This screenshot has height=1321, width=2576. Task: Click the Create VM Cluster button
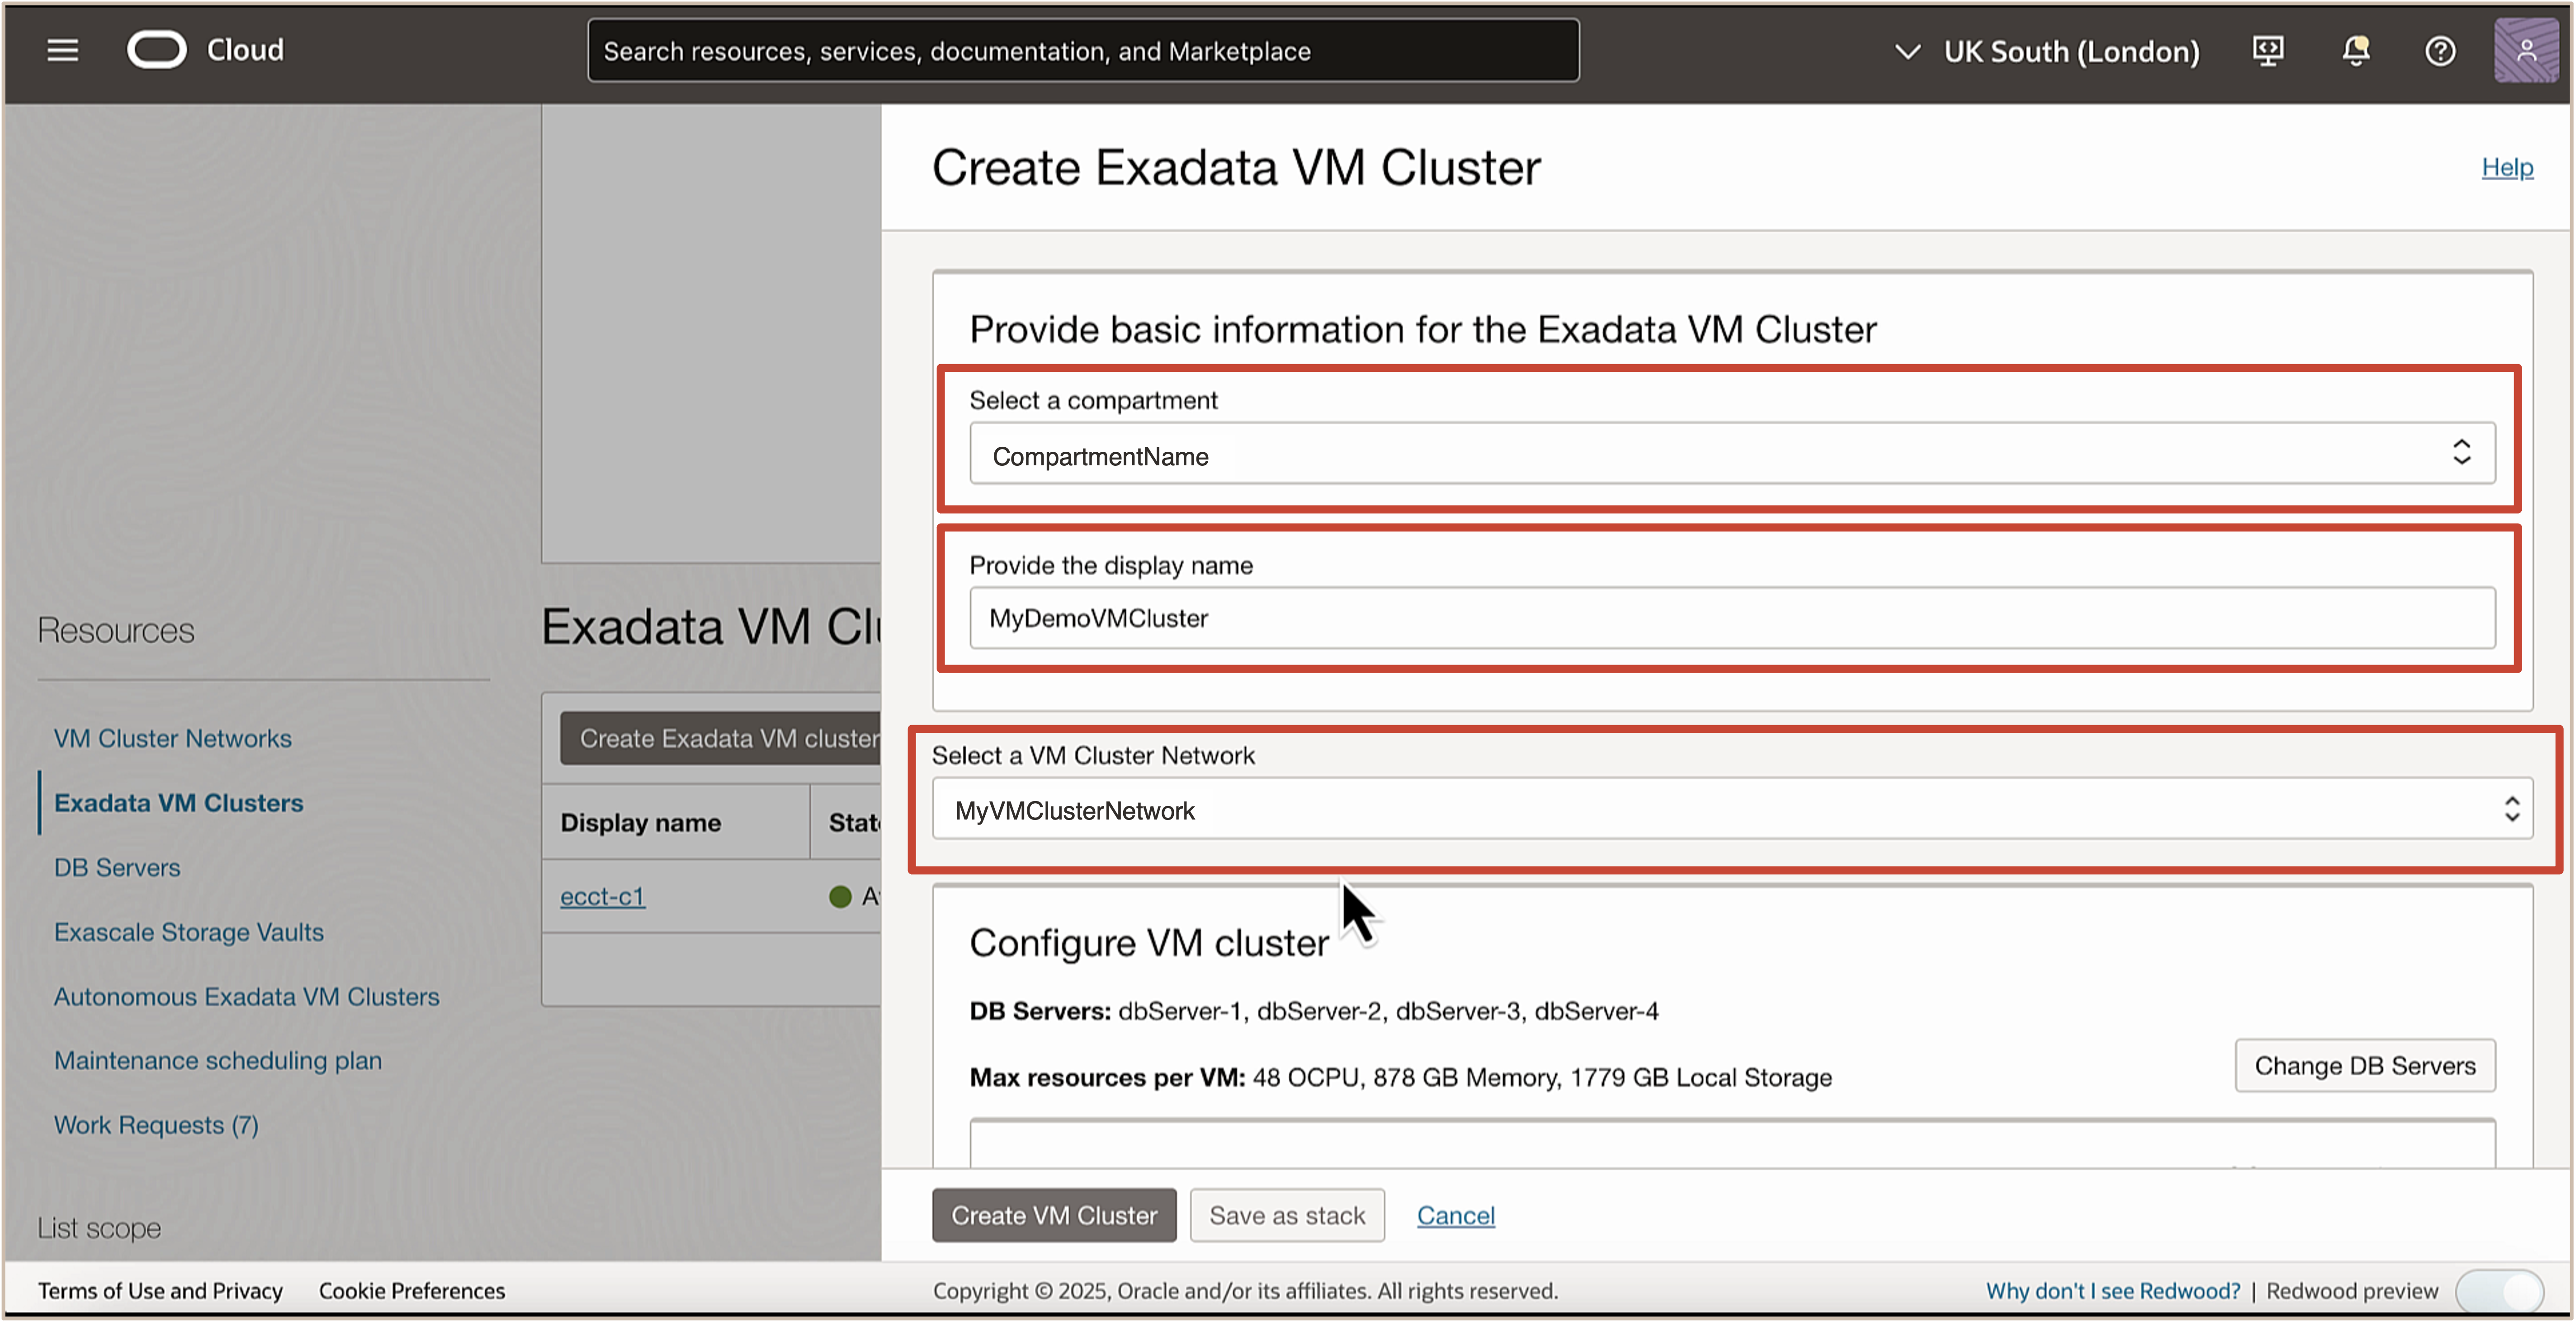(x=1054, y=1215)
